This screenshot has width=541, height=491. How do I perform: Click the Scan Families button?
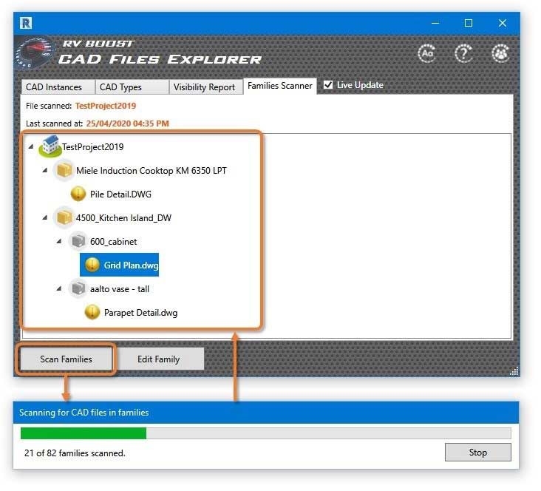[66, 359]
